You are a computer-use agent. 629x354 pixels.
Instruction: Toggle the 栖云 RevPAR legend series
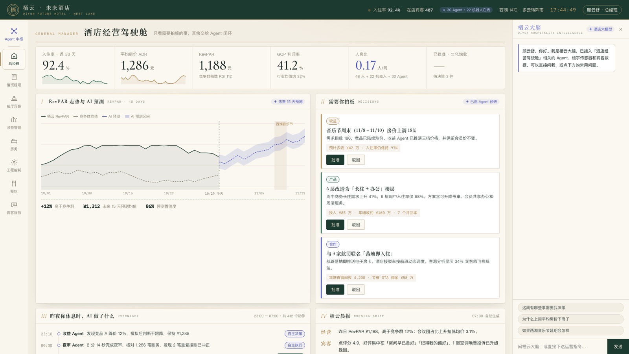click(55, 116)
